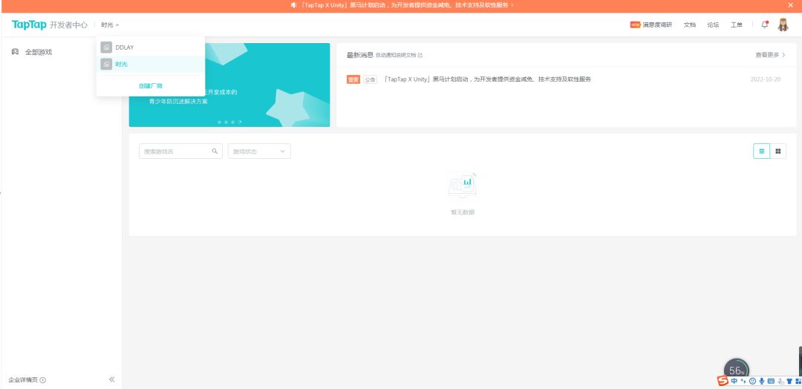Image resolution: width=802 pixels, height=389 pixels.
Task: Click the 公告 tag on news item
Action: click(x=370, y=79)
